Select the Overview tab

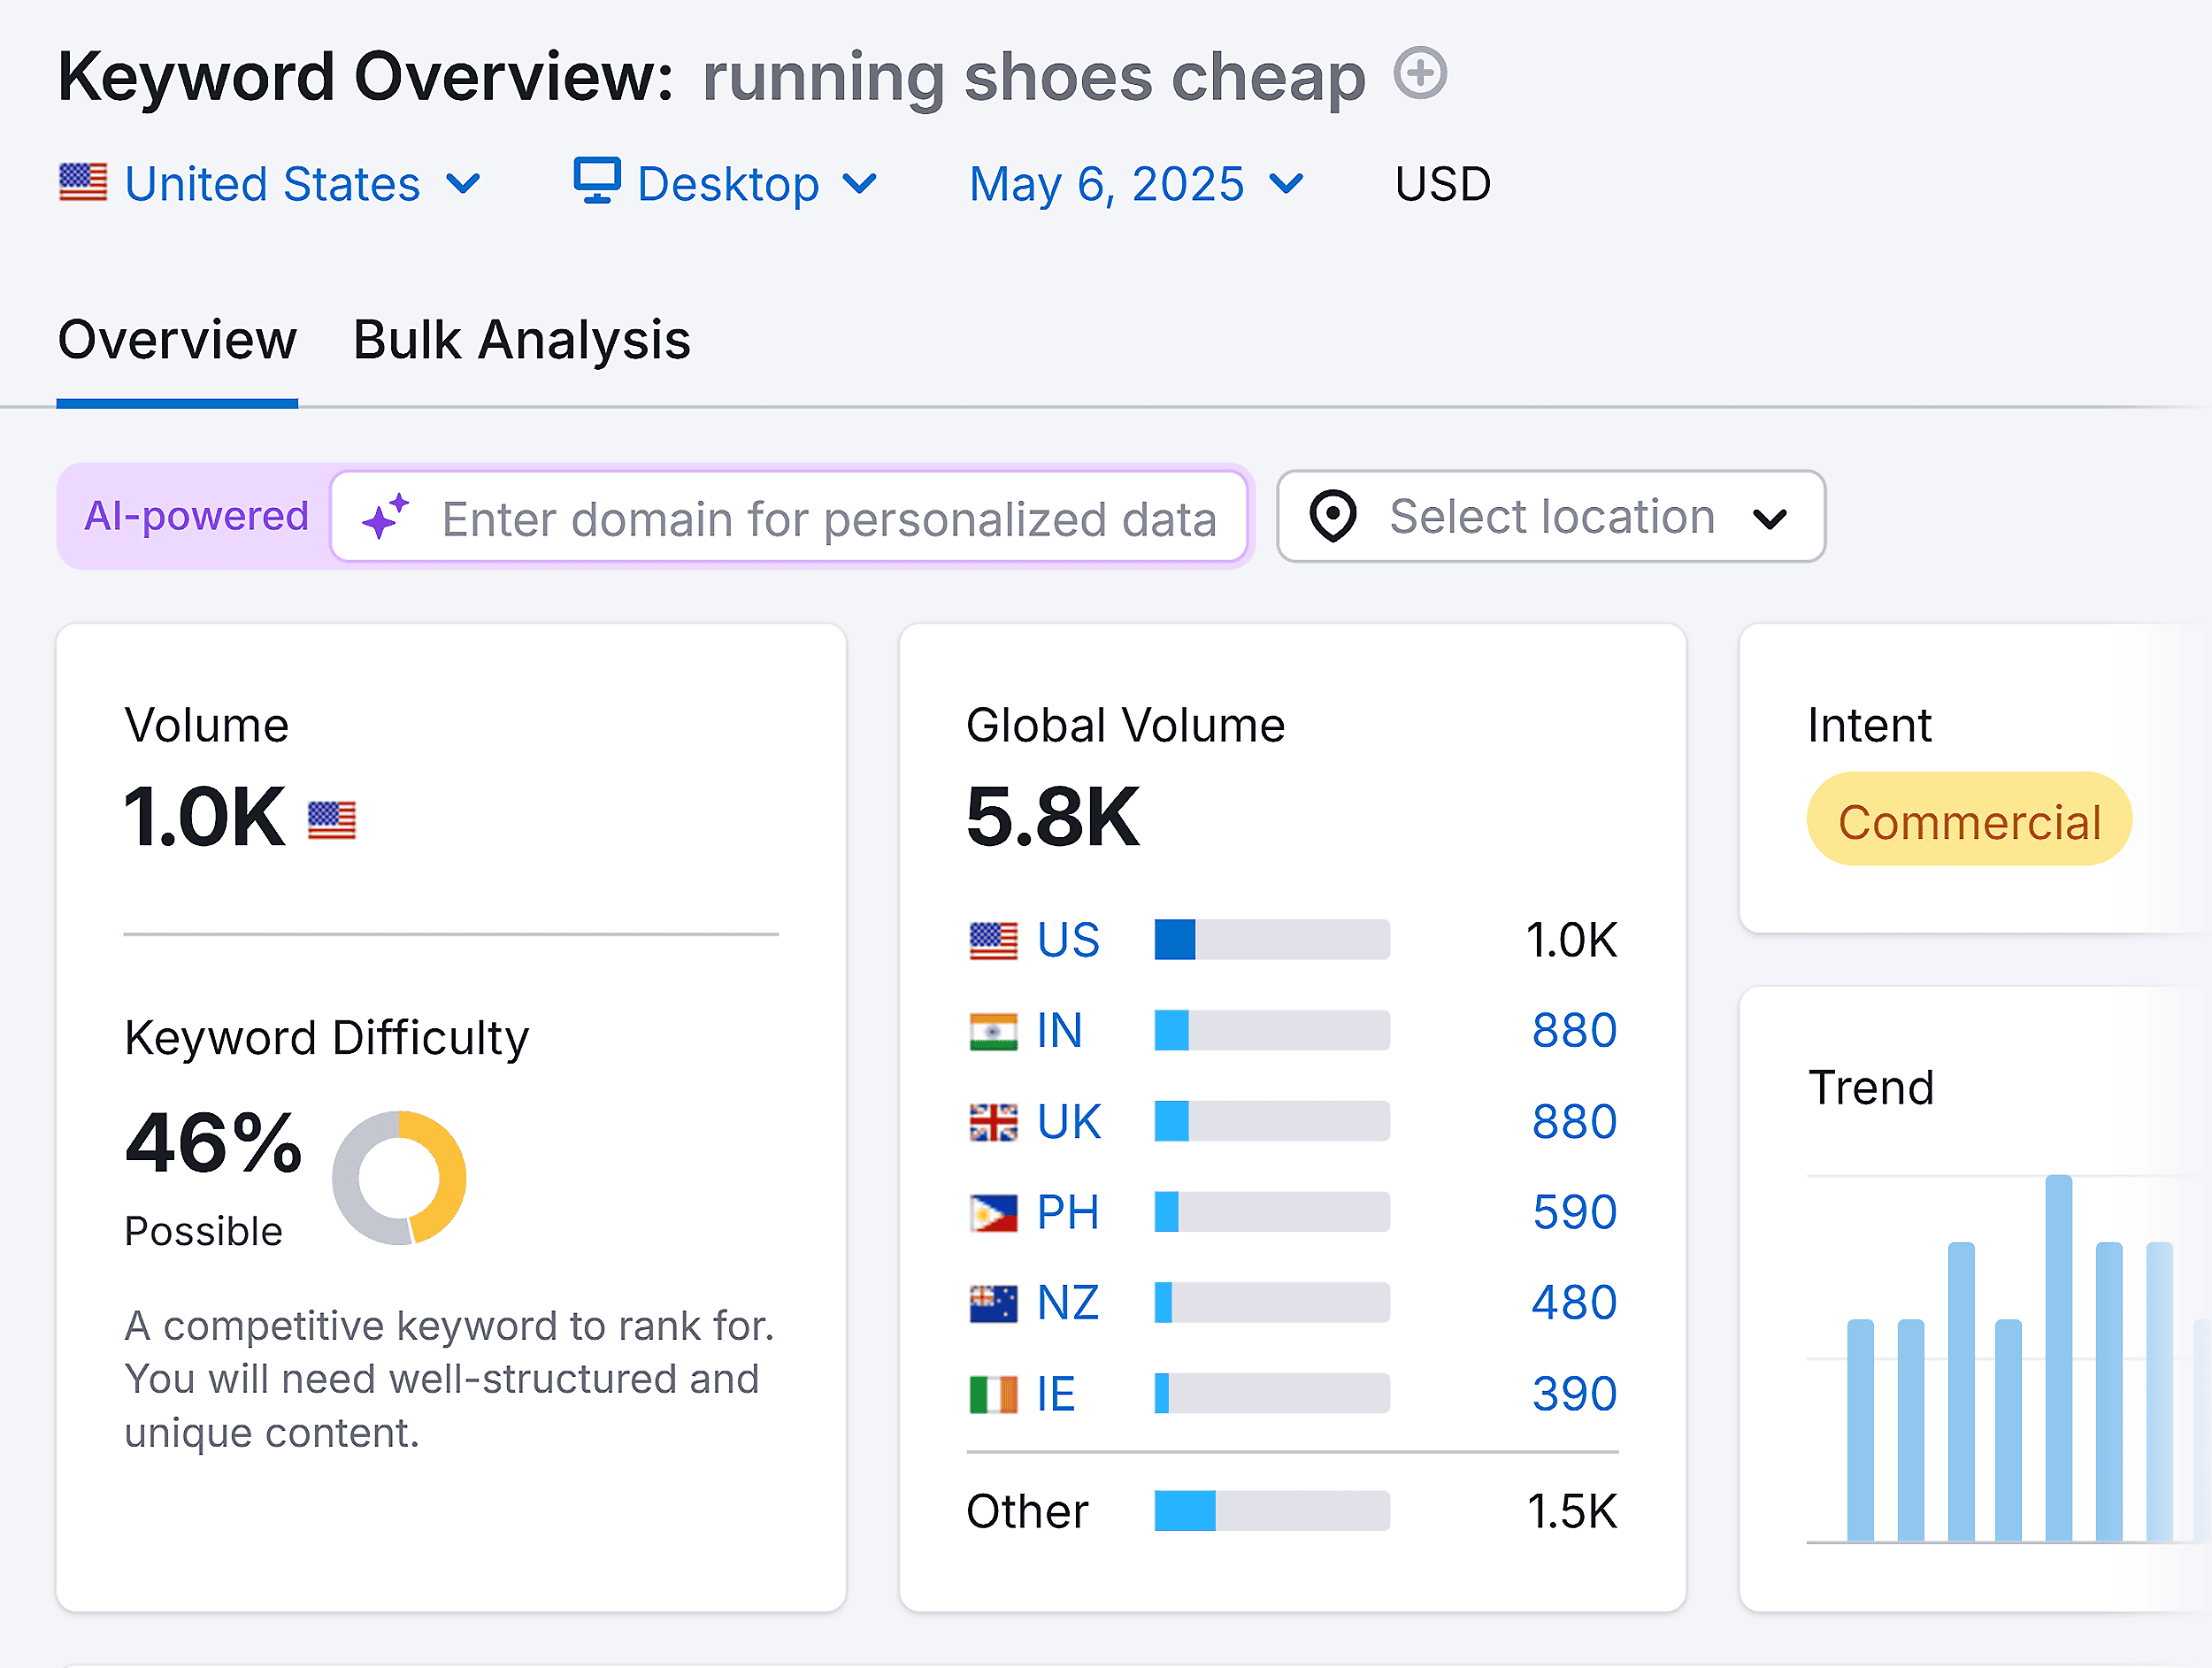coord(177,340)
